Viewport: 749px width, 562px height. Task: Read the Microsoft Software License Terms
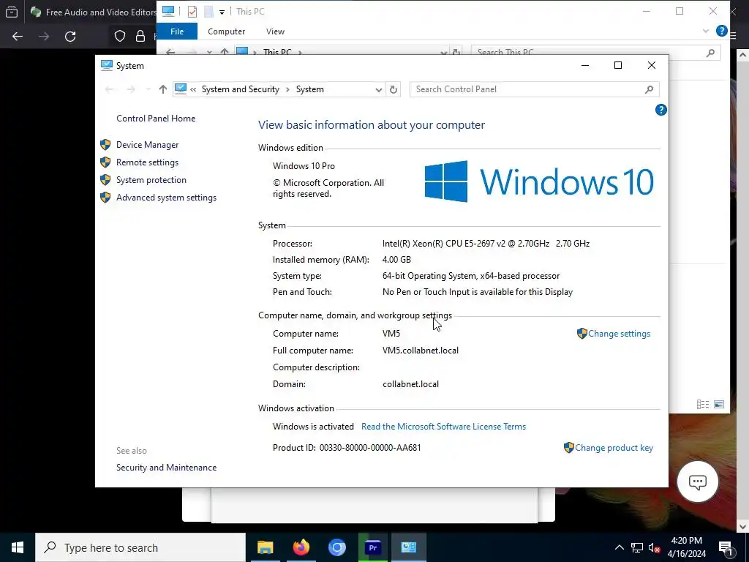coord(443,427)
